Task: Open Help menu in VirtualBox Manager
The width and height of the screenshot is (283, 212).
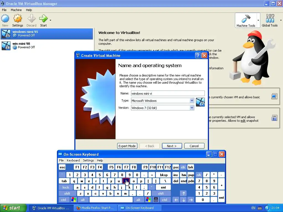Action: [29, 10]
